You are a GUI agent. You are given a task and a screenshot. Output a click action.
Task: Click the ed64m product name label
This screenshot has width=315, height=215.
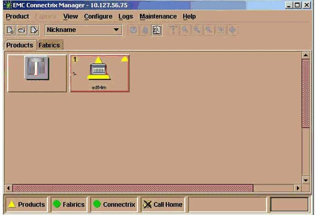point(99,87)
